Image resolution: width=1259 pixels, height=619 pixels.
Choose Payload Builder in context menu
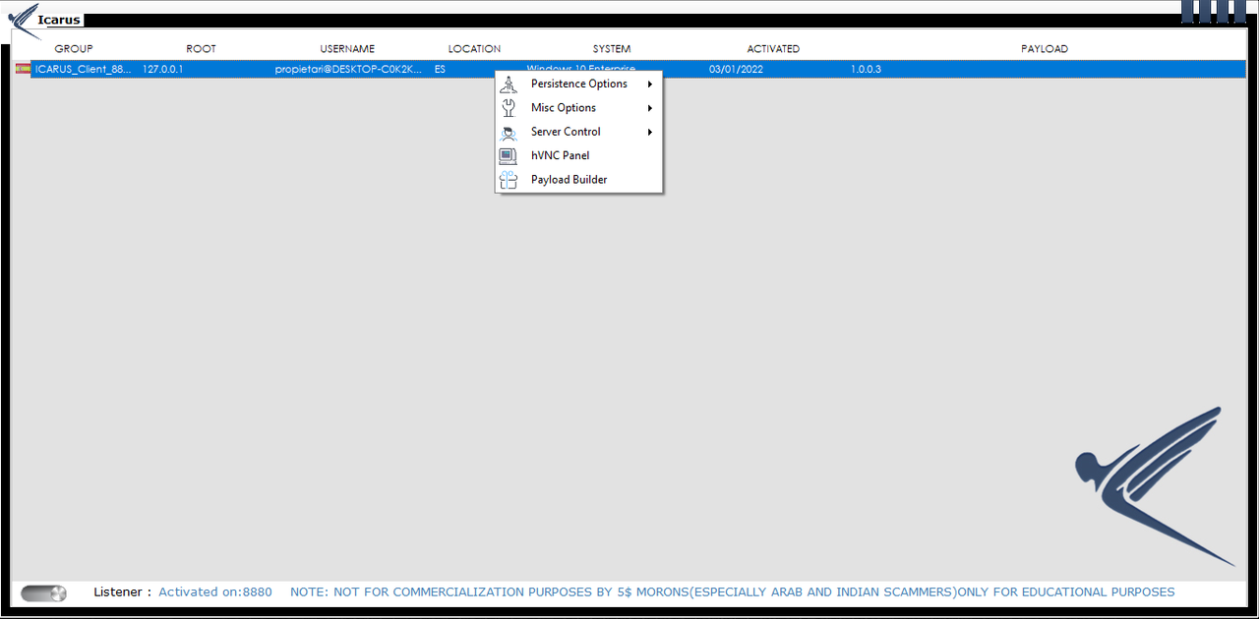578,180
